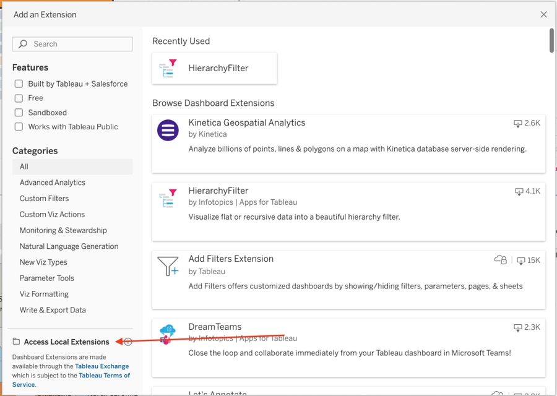Select the Advanced Analytics category
Viewport: 557px width, 396px height.
tap(53, 183)
